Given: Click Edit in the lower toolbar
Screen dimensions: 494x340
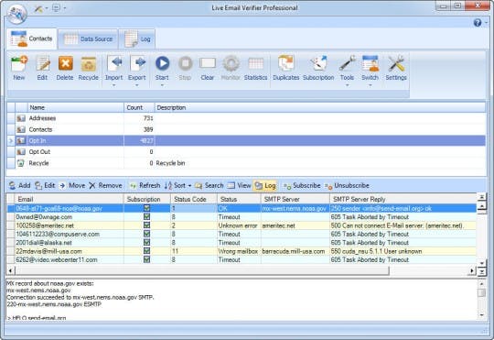Looking at the screenshot, I should [45, 186].
